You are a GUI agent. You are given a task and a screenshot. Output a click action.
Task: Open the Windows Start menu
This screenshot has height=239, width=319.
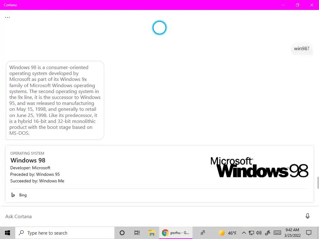point(7,233)
